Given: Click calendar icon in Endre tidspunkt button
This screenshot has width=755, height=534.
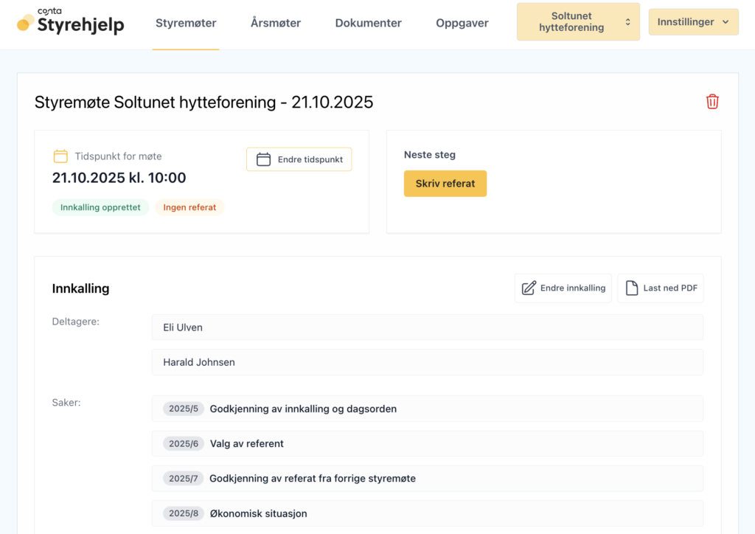Looking at the screenshot, I should coord(263,159).
